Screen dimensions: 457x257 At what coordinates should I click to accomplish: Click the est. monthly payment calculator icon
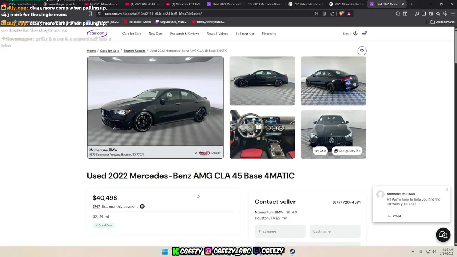tap(142, 206)
